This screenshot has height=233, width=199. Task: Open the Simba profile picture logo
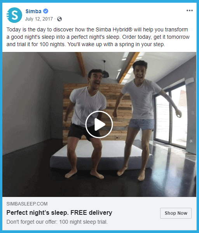pos(14,15)
